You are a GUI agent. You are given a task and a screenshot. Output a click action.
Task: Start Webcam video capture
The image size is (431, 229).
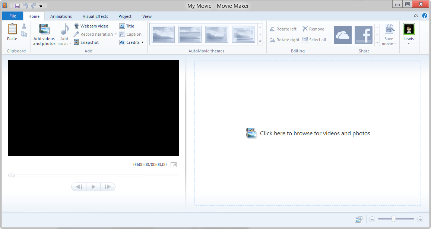pyautogui.click(x=91, y=26)
